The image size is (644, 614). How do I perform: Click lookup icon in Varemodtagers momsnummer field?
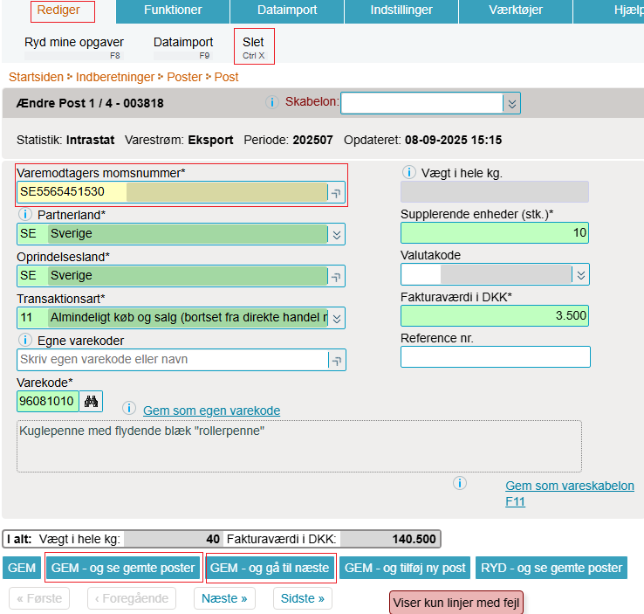(337, 193)
